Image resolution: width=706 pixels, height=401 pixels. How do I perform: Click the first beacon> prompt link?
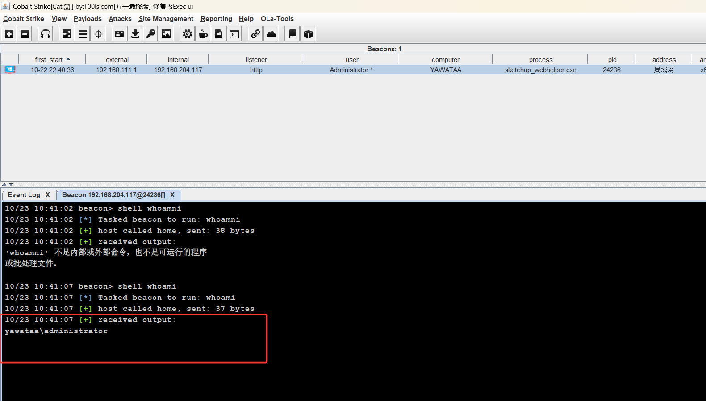(93, 208)
